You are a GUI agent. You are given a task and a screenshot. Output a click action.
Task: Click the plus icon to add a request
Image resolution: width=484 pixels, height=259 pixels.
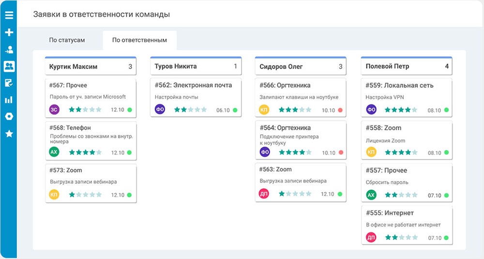9,32
